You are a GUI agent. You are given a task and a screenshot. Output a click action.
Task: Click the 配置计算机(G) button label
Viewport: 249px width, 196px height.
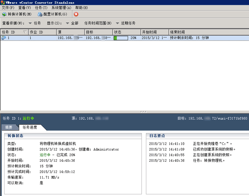(x=55, y=14)
